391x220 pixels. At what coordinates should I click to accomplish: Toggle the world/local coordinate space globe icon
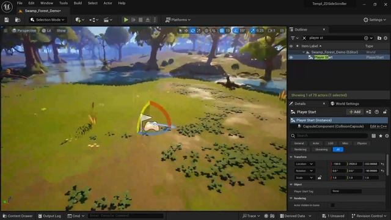[206, 31]
